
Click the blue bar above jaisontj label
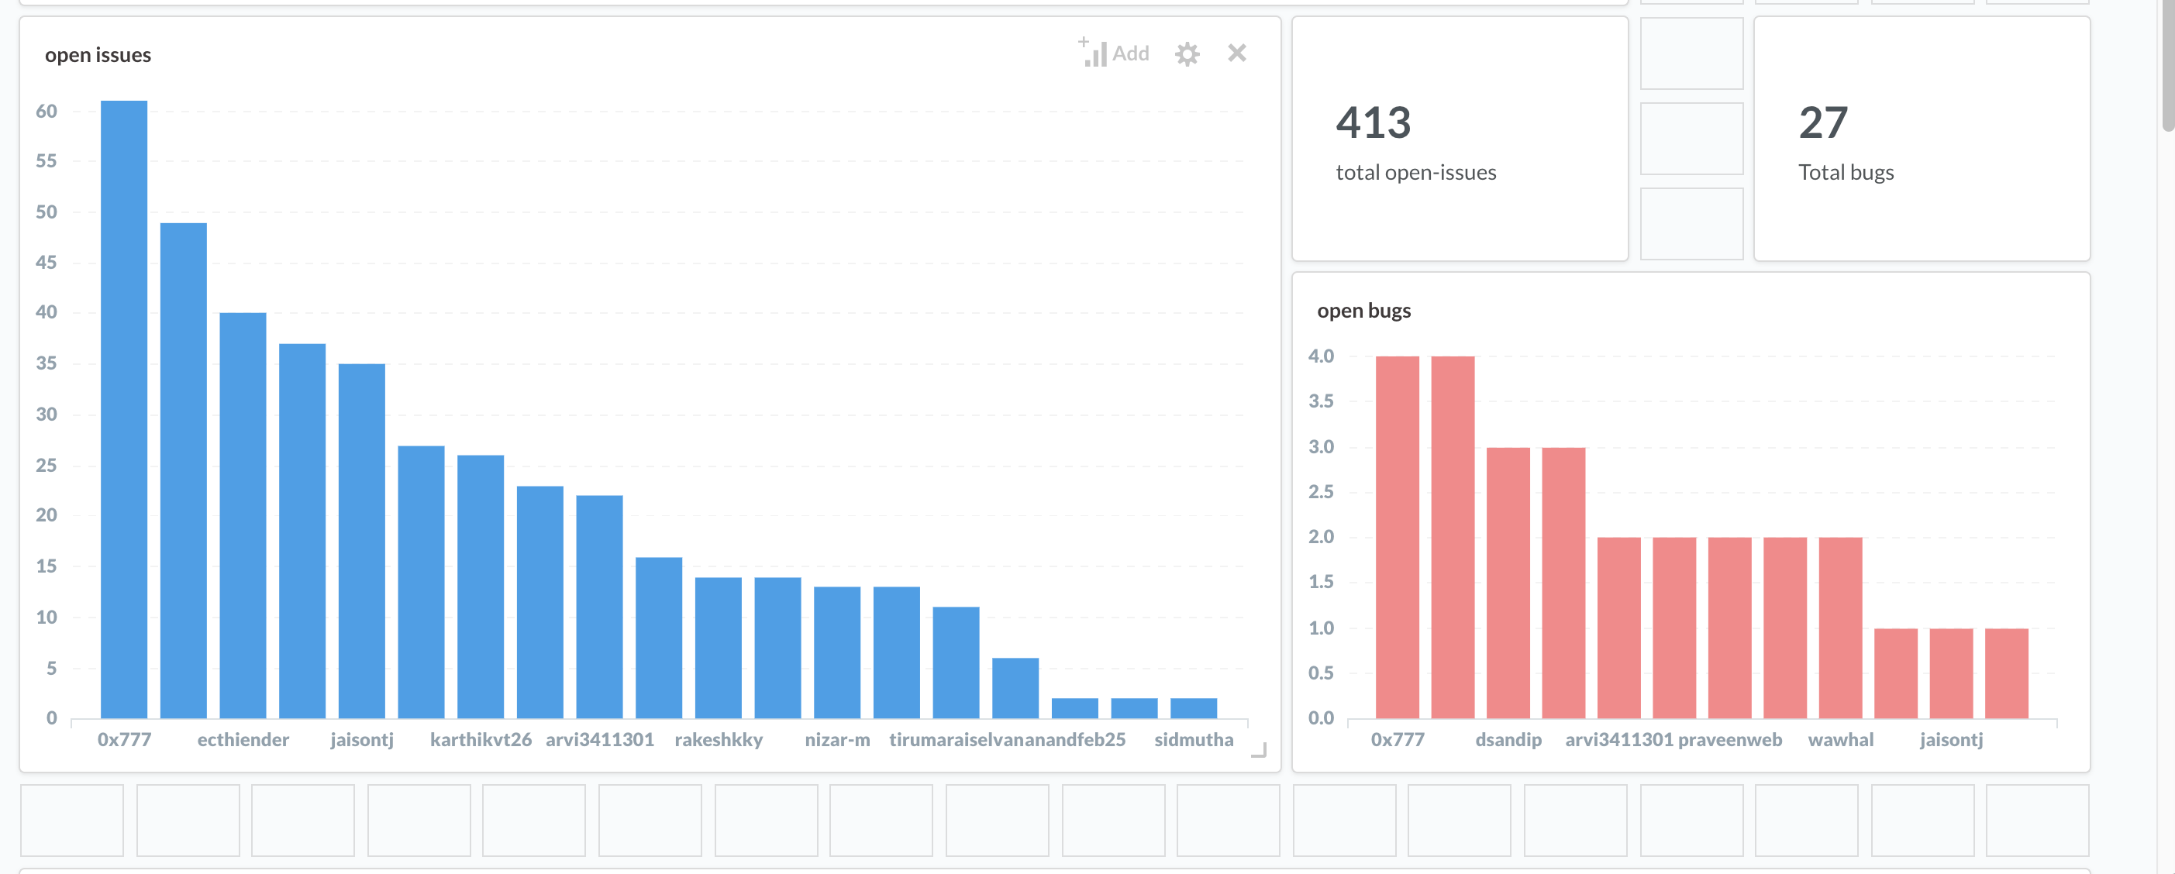(x=361, y=540)
